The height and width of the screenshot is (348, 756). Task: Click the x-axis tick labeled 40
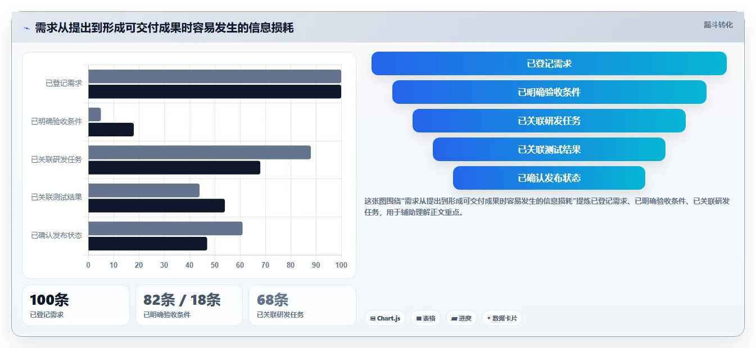[x=189, y=265]
